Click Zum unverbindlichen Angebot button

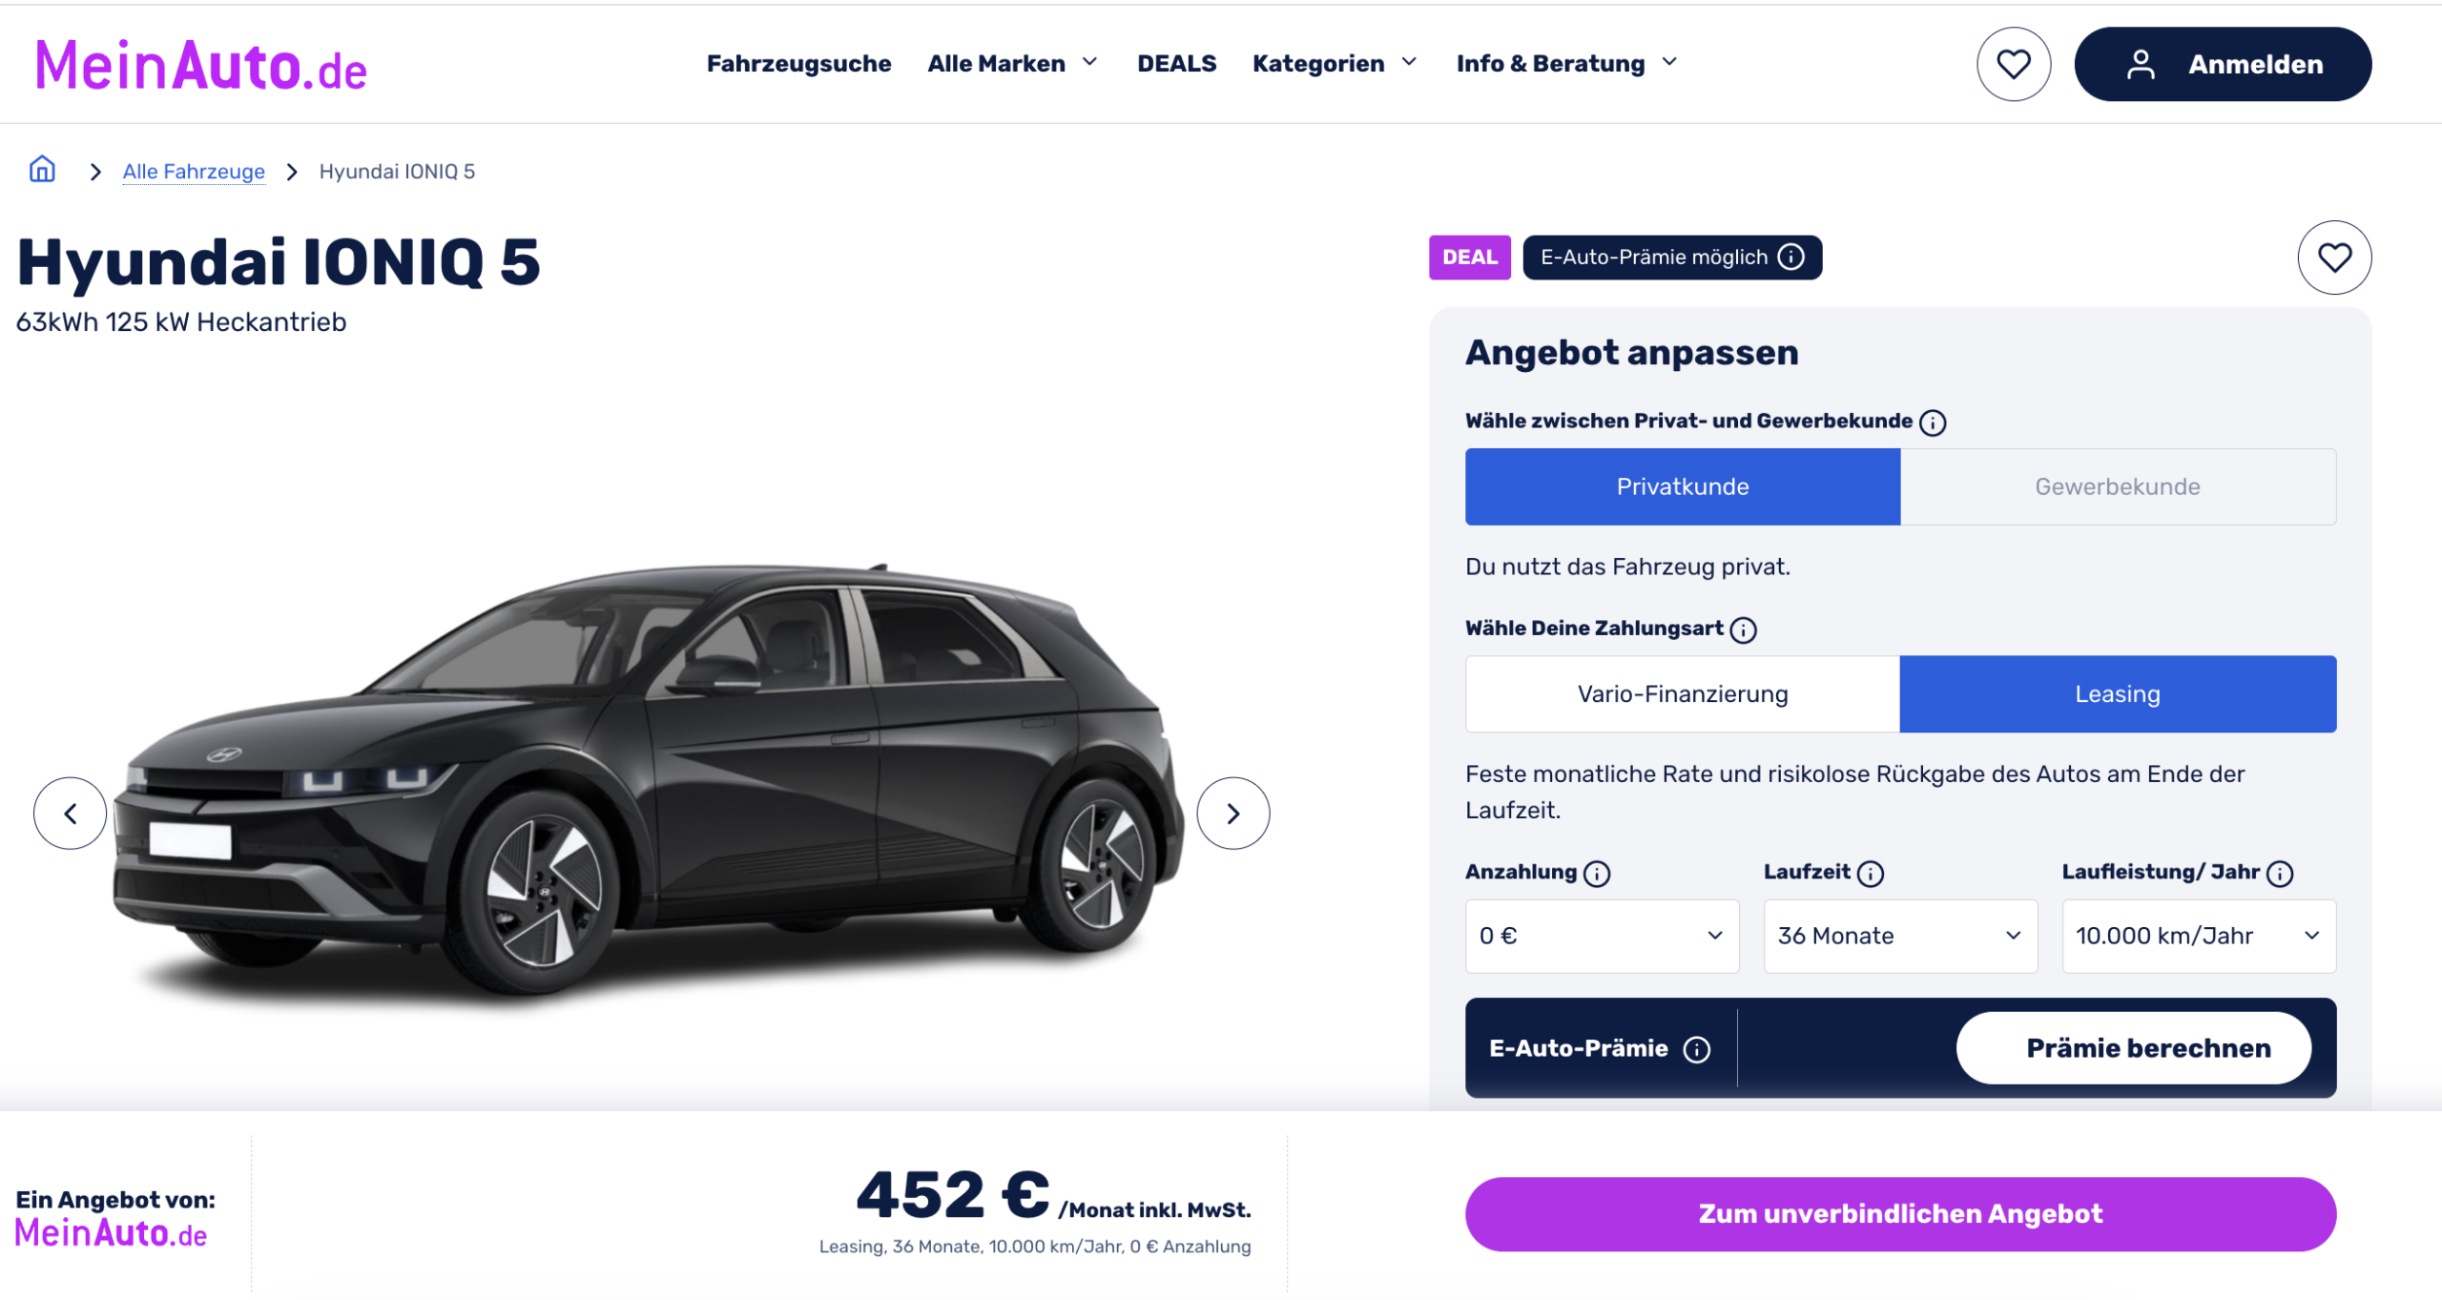pos(1899,1213)
